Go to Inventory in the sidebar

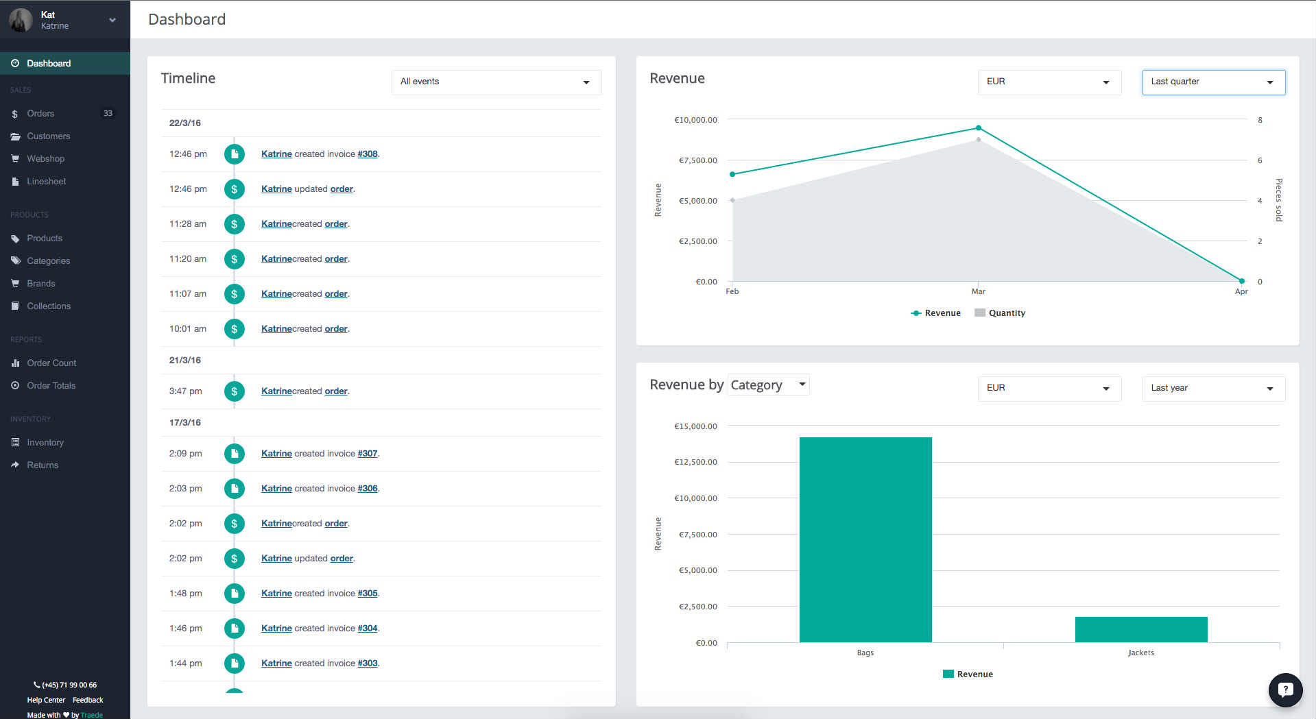[x=45, y=443]
